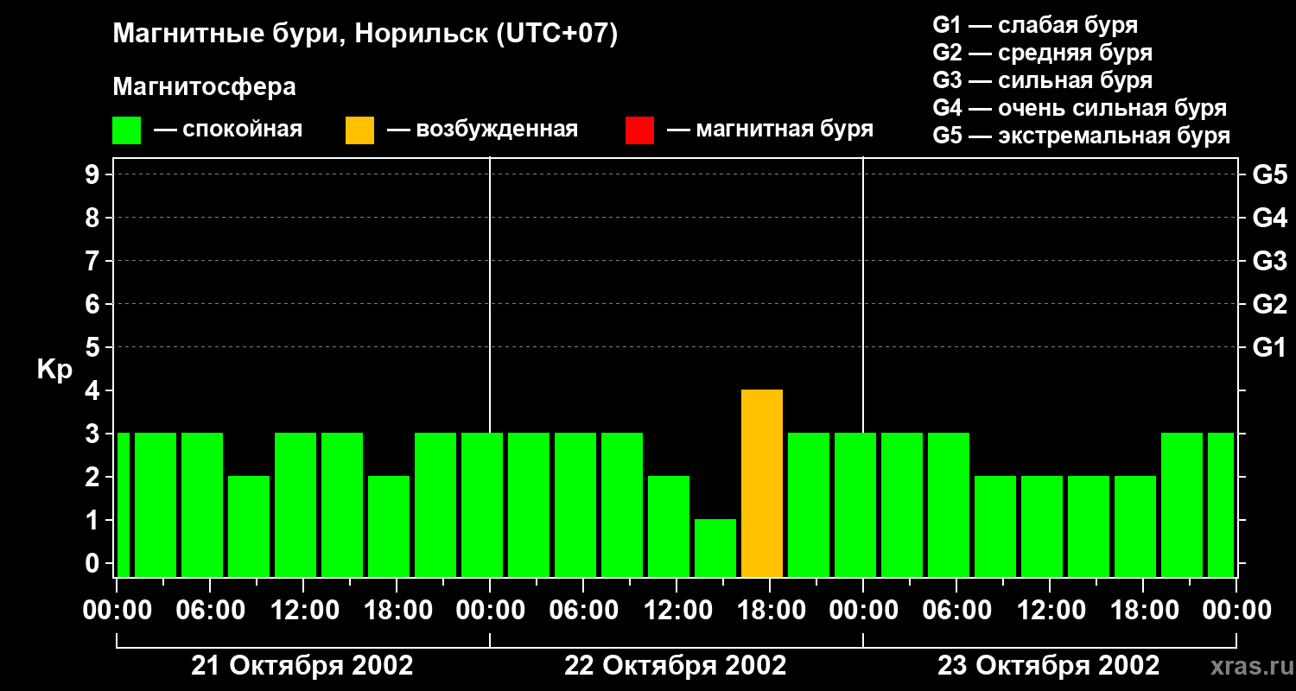1296x691 pixels.
Task: Click the 18:00 time label for 23 October
Action: tap(1143, 610)
